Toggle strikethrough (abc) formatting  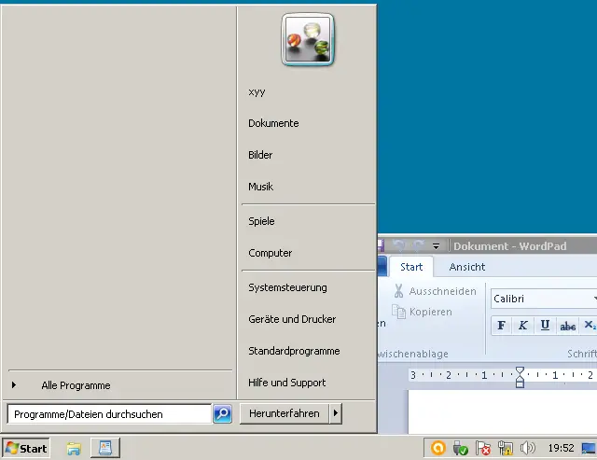pyautogui.click(x=567, y=326)
